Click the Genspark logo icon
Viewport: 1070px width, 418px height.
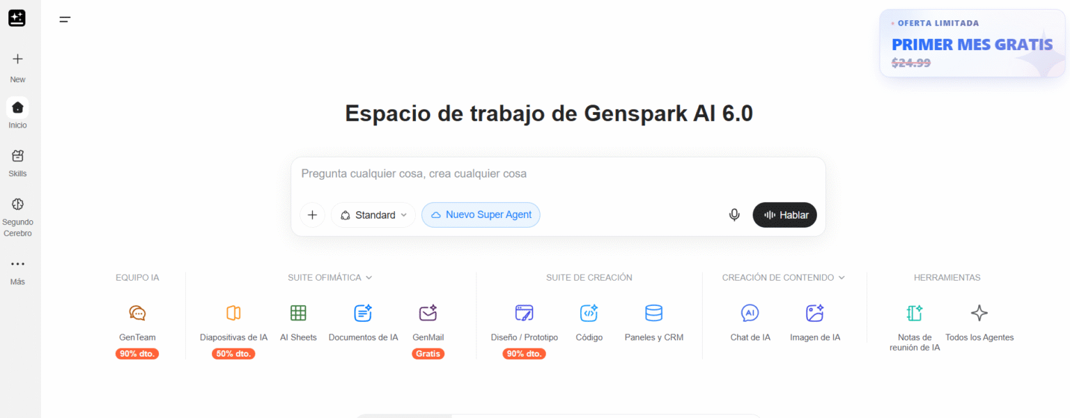click(x=17, y=18)
